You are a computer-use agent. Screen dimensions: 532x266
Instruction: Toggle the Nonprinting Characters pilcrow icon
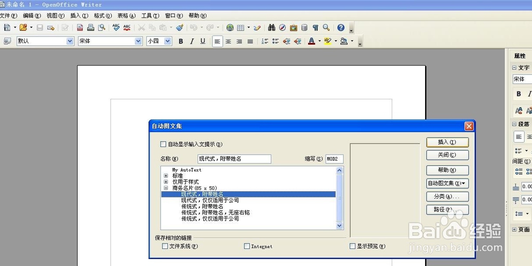click(x=315, y=28)
